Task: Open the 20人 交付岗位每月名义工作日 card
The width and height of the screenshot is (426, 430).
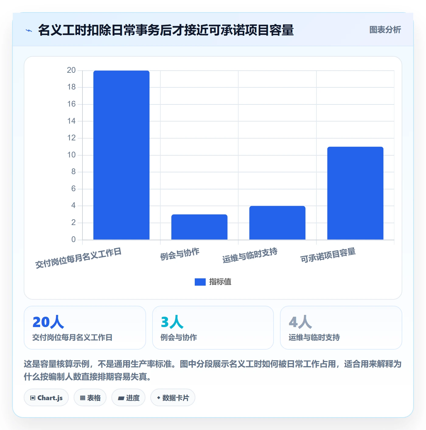Action: point(85,328)
